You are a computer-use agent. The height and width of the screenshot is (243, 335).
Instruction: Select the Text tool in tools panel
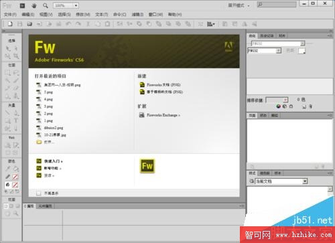(x=16, y=120)
